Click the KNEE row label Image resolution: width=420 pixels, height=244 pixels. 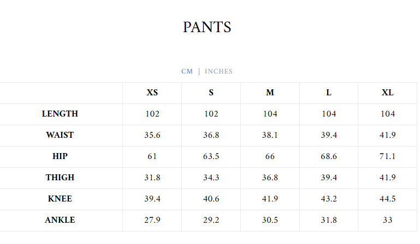[60, 199]
